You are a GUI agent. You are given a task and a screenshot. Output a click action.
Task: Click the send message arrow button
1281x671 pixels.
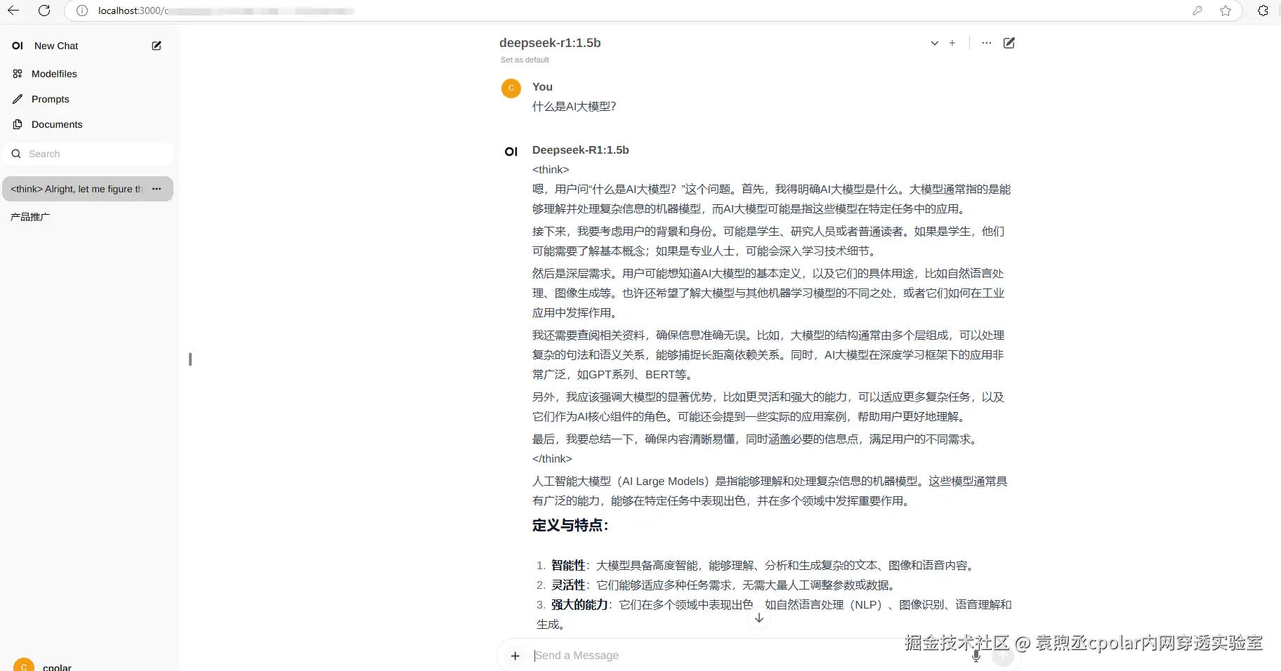[x=1003, y=657]
